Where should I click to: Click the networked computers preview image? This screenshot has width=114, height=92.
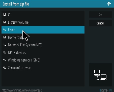100,75
